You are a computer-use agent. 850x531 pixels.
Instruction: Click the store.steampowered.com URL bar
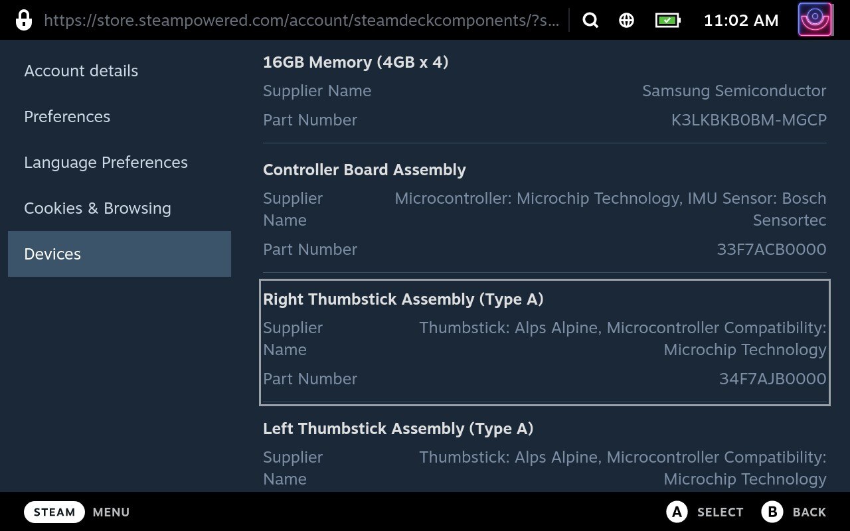pos(301,21)
